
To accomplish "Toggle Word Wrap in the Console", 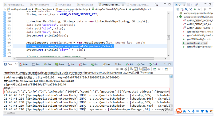I will pos(140,69).
